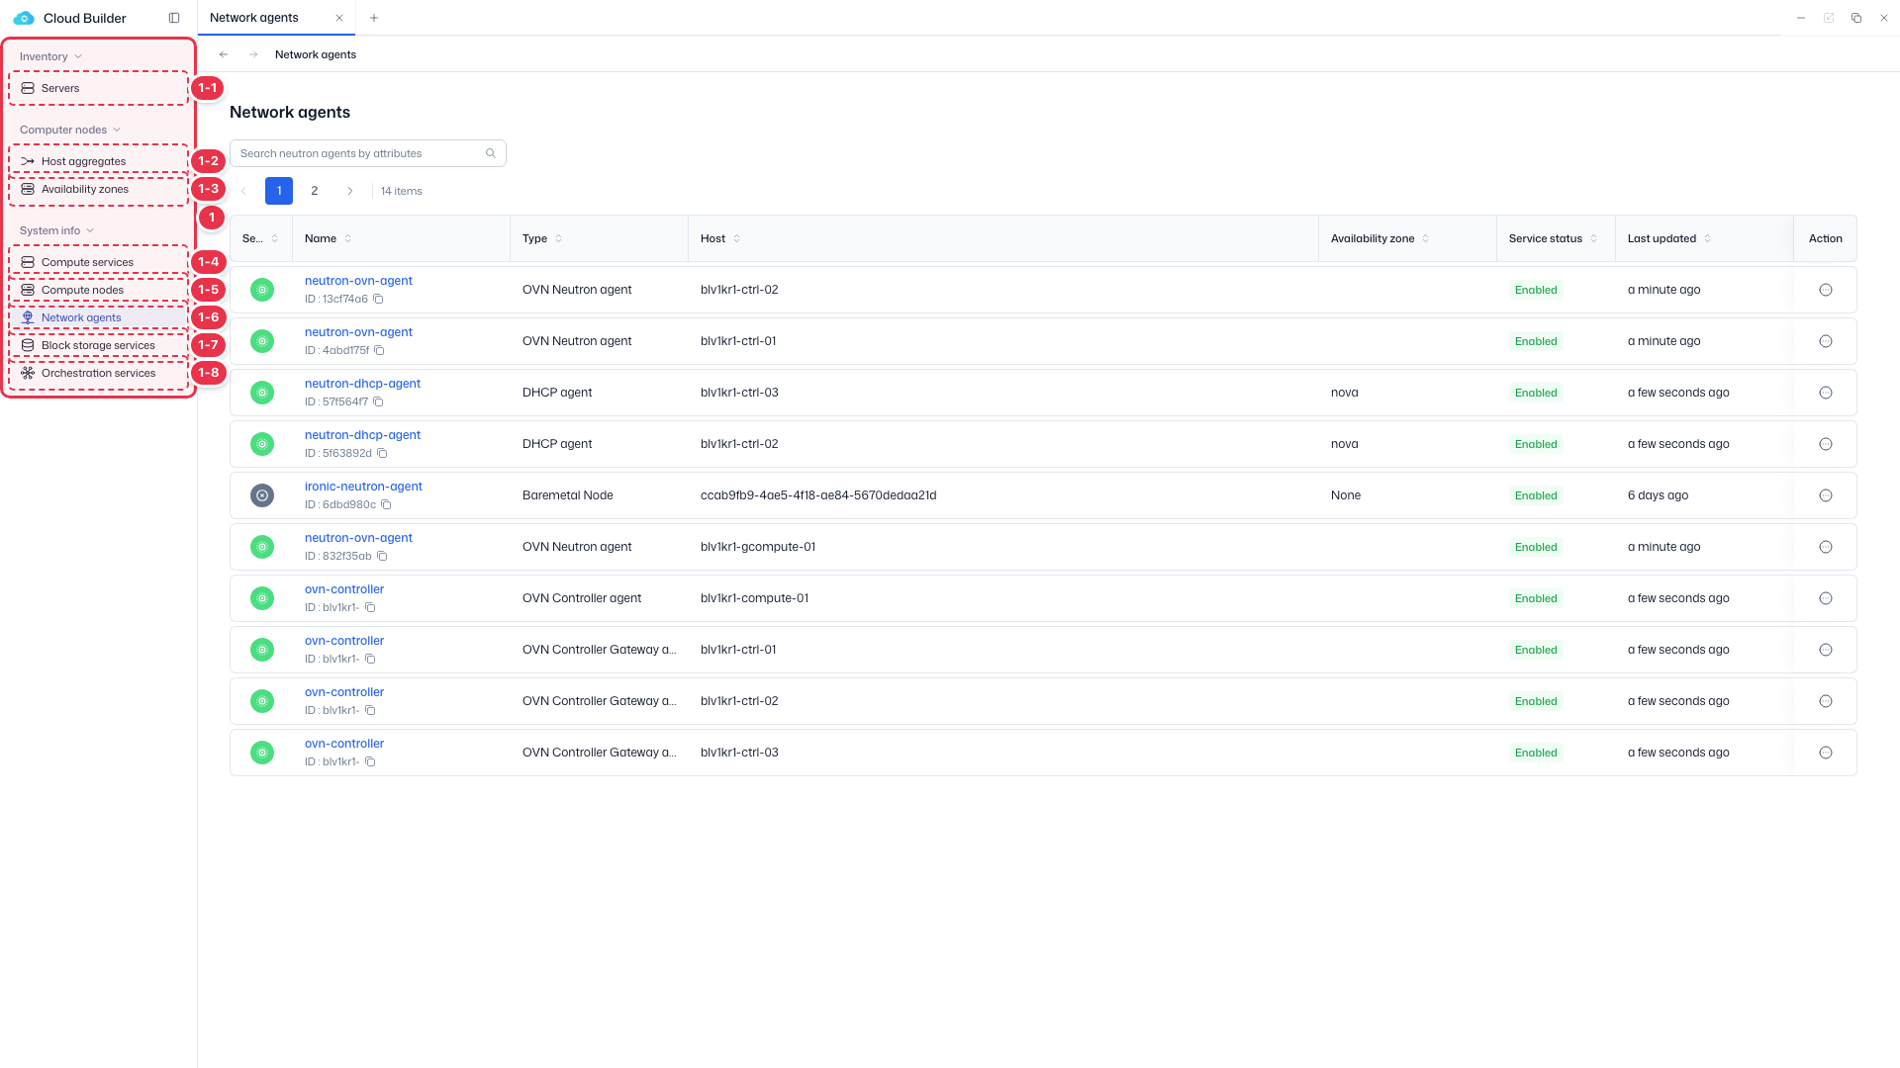This screenshot has height=1068, width=1900.
Task: Open Block storage services in sidebar
Action: pos(98,345)
